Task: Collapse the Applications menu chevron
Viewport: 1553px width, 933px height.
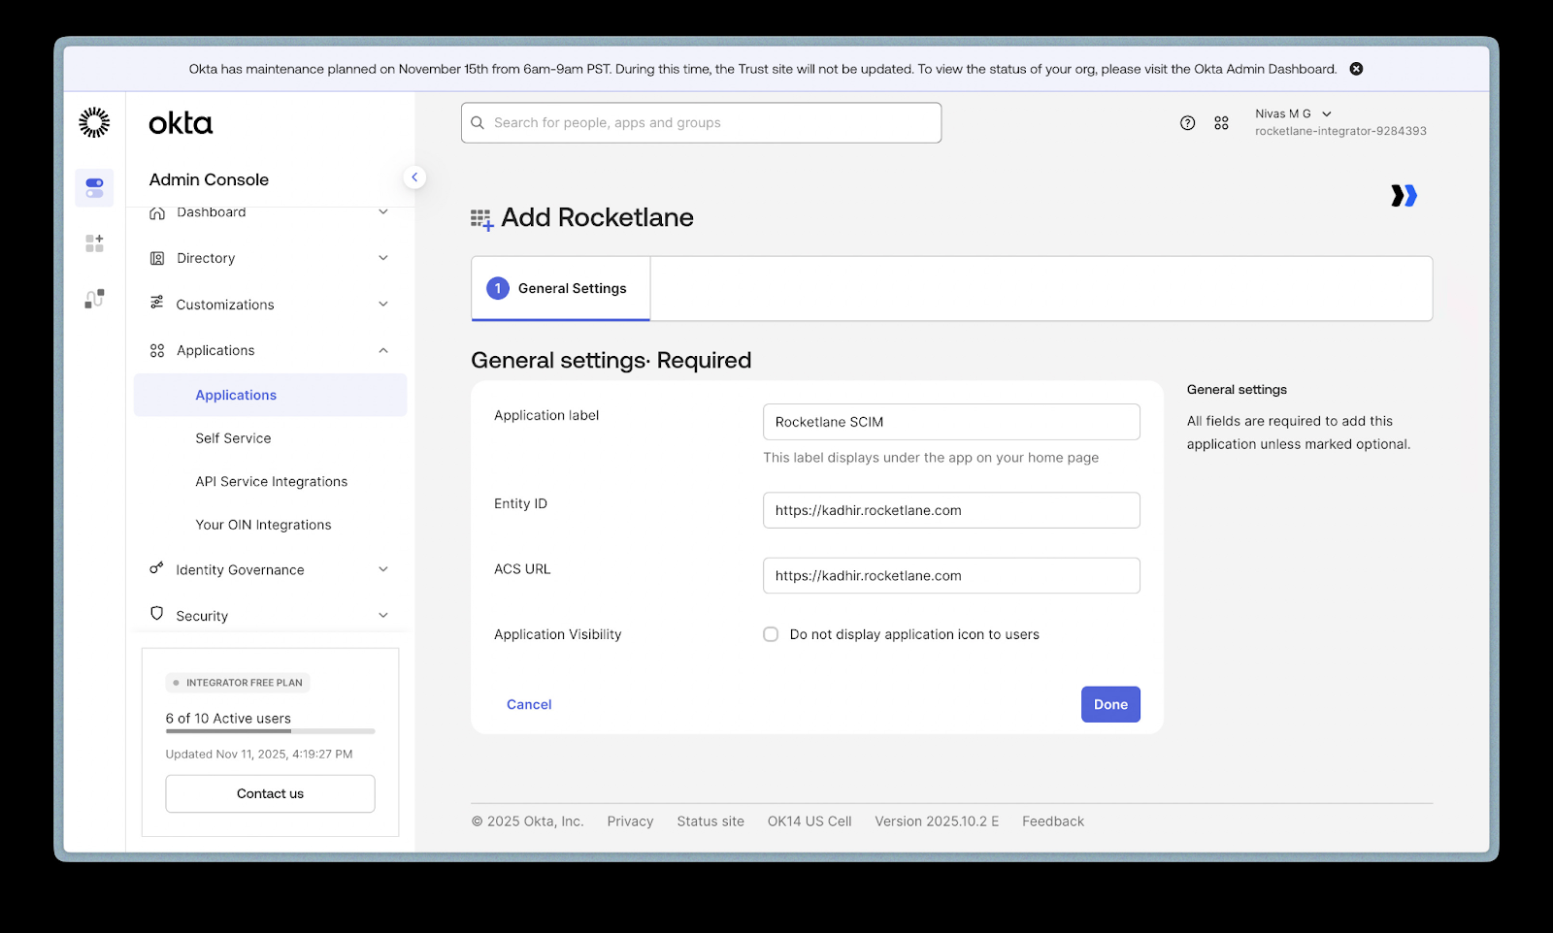Action: point(383,350)
